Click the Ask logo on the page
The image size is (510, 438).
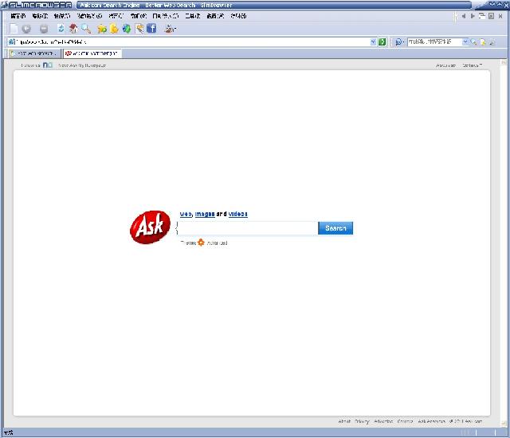click(149, 228)
